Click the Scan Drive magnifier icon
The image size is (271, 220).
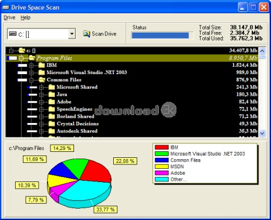pyautogui.click(x=87, y=34)
